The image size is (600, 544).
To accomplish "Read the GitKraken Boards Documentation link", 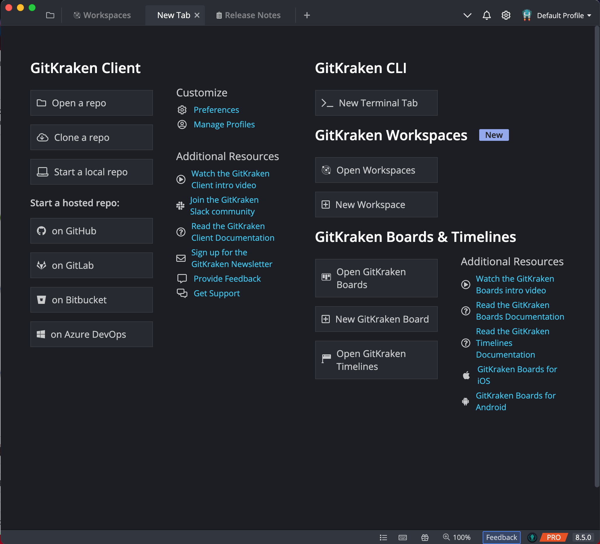I will tap(520, 311).
